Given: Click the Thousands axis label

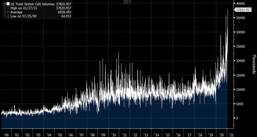Looking at the screenshot, I should [x=253, y=64].
